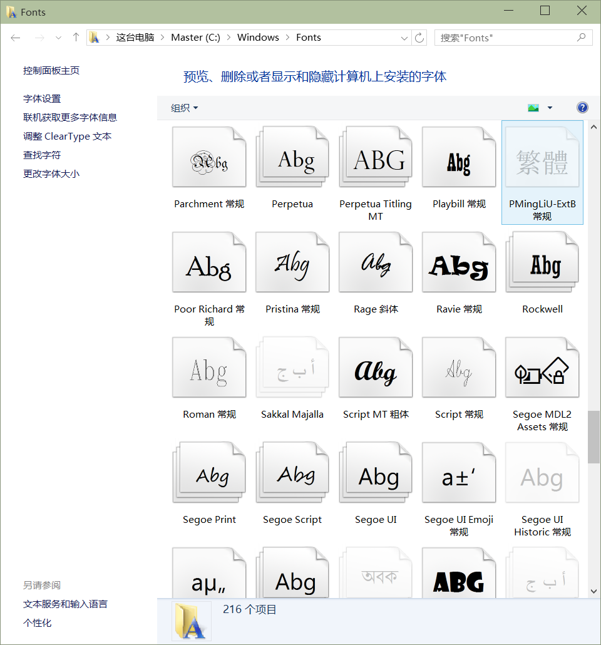Click the scrollbar down arrow
The width and height of the screenshot is (601, 645).
click(x=593, y=591)
